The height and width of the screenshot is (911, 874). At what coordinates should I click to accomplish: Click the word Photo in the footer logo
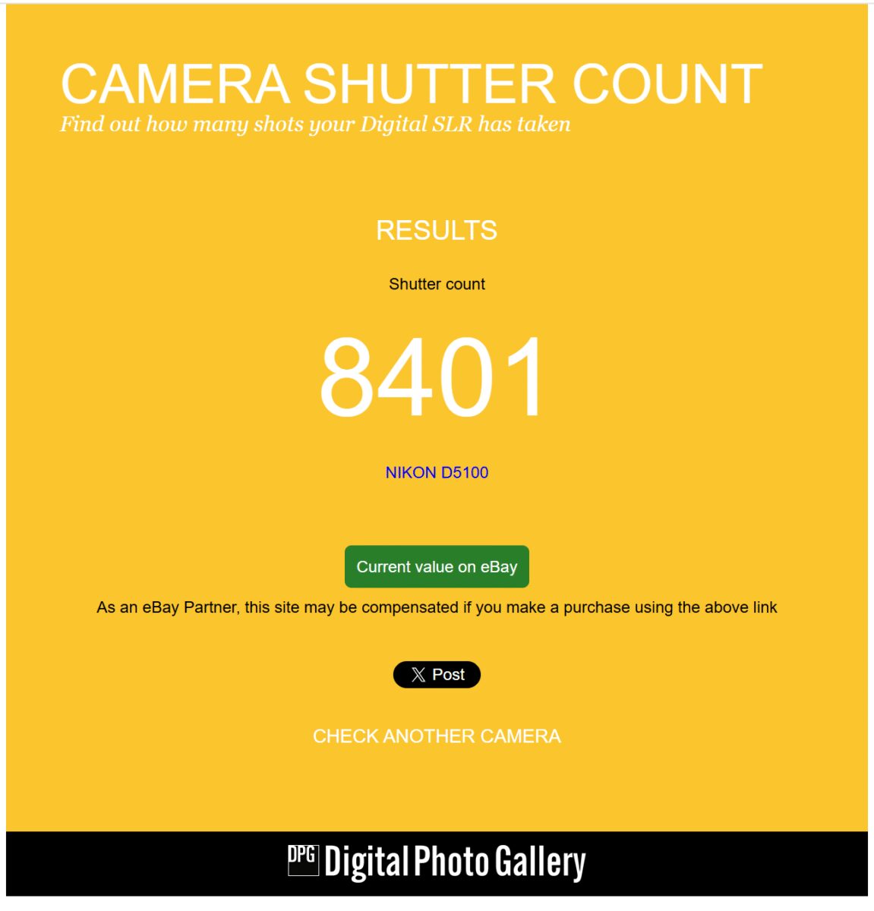point(451,863)
